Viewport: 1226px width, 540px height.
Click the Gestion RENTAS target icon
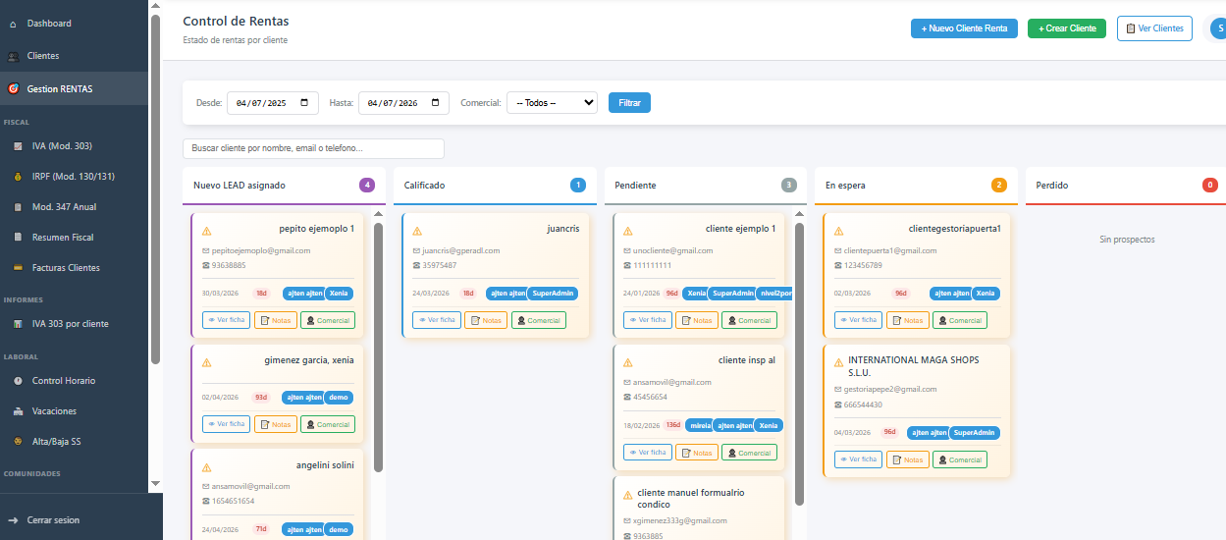click(13, 88)
